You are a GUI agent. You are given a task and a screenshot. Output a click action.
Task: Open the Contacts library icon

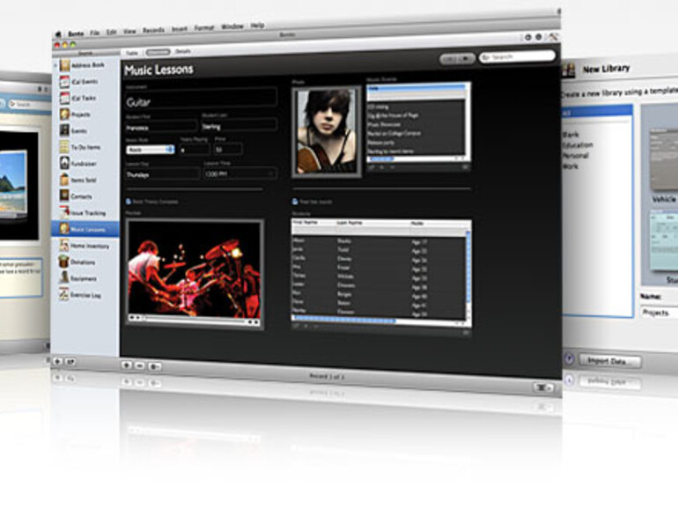64,195
